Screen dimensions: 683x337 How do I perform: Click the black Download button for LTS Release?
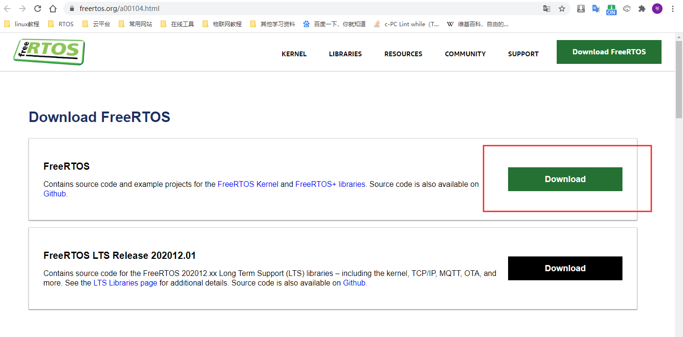(565, 268)
